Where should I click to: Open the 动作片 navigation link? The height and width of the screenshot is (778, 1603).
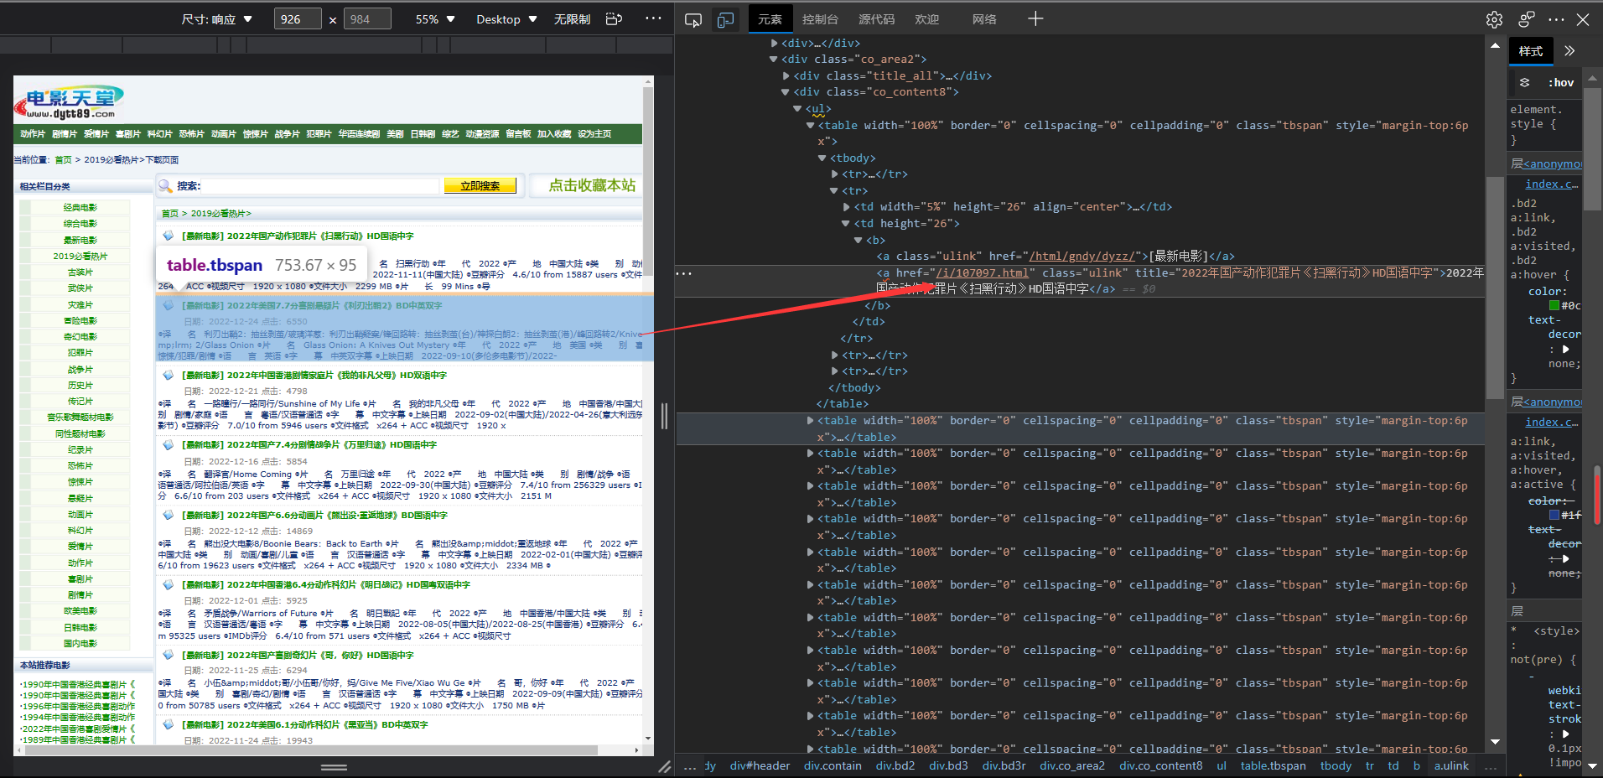coord(33,134)
